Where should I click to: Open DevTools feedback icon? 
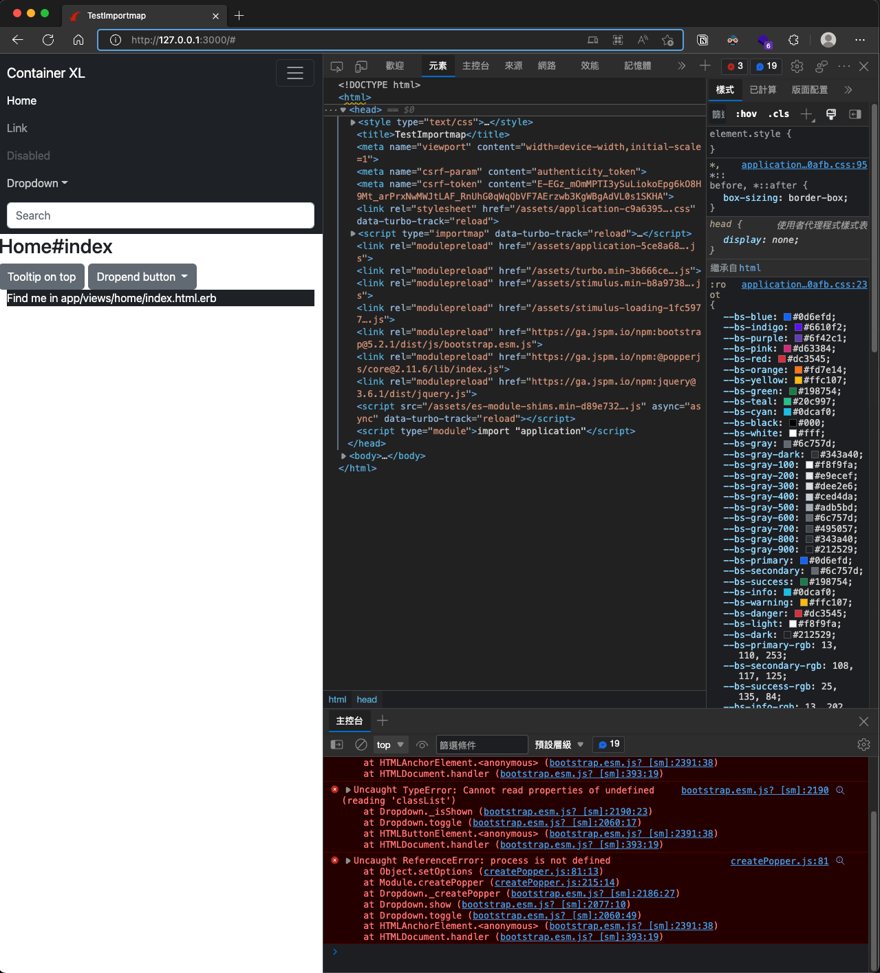822,66
